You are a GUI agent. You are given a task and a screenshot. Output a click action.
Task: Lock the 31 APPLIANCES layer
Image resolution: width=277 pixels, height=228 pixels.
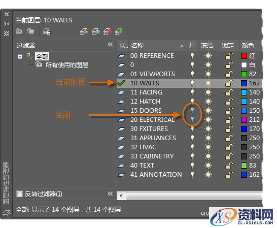pyautogui.click(x=229, y=138)
